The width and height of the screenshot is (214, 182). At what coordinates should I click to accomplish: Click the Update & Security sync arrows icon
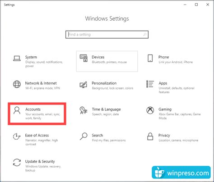coord(17,163)
